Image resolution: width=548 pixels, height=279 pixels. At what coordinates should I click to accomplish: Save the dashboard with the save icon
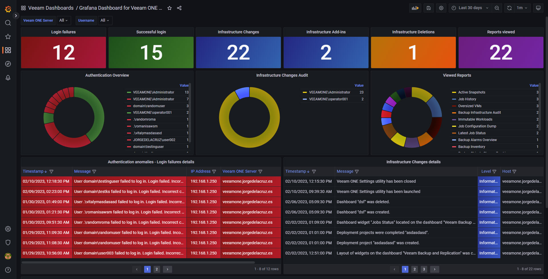(x=428, y=8)
